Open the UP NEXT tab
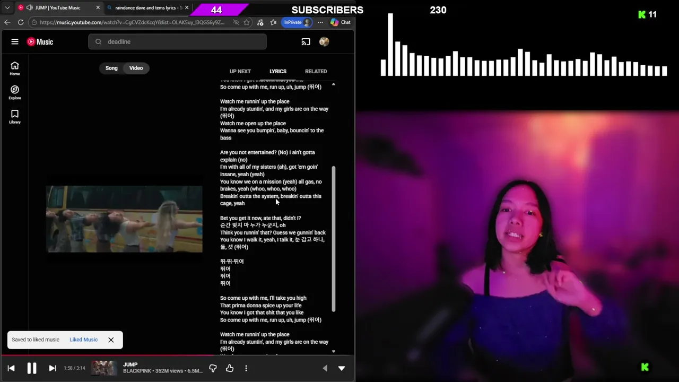The image size is (679, 382). point(240,71)
